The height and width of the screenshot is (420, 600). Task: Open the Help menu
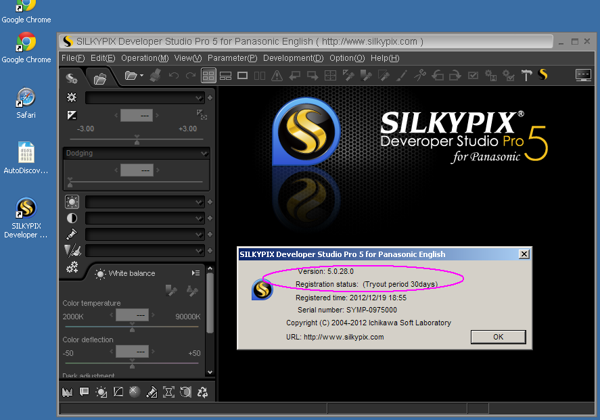click(x=385, y=58)
